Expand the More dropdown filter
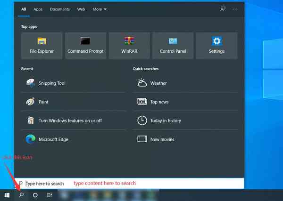Screen dimensions: 283x201 [100, 9]
